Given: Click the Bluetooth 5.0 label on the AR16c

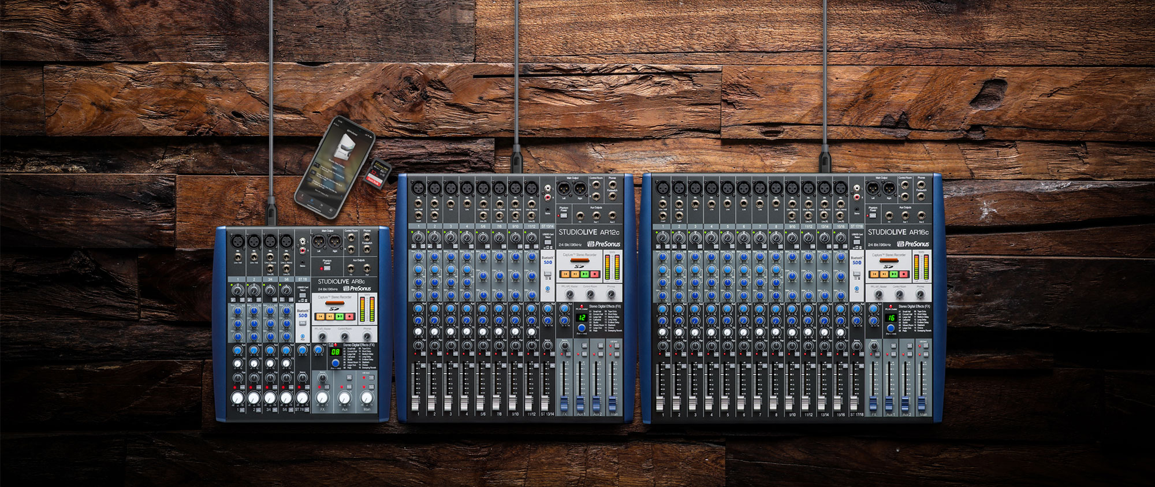Looking at the screenshot, I should tap(856, 260).
